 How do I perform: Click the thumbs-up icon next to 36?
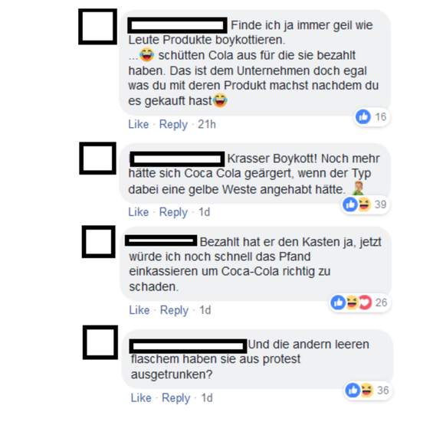(353, 391)
